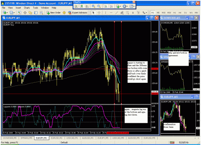Open the Indicators list dropdown
This screenshot has height=145, width=201.
(x=118, y=6)
